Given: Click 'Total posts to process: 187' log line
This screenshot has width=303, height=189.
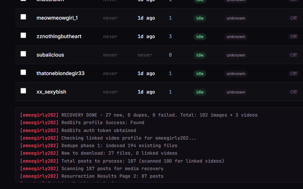Looking at the screenshot, I should click(122, 161).
